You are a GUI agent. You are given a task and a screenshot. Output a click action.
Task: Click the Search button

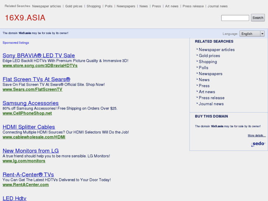[258, 18]
